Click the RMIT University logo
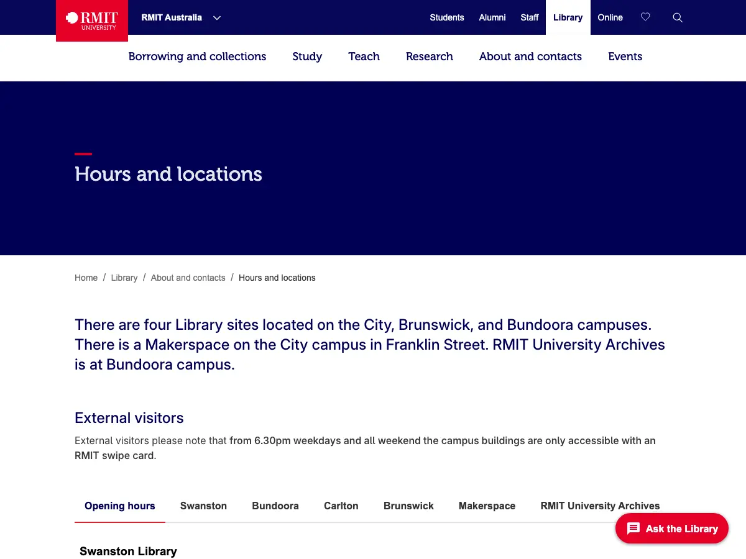 pos(92,20)
